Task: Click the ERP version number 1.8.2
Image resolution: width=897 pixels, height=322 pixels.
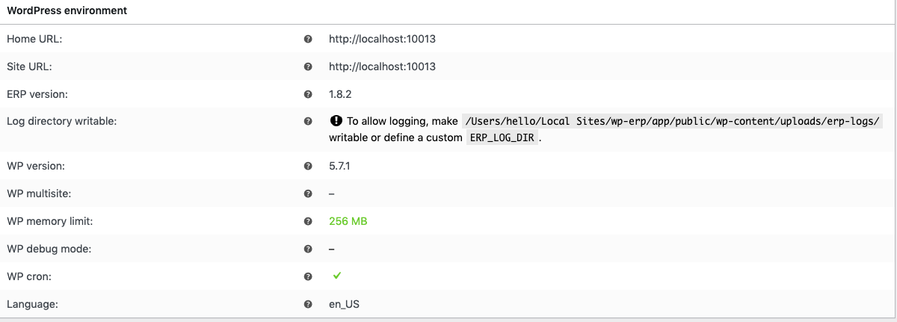Action: click(340, 94)
